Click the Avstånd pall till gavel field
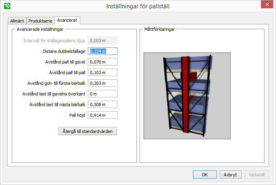Viewport: 276px width, 185px height. coord(103,62)
